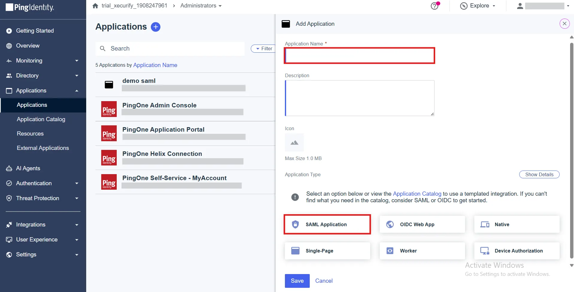
Task: Click PingOne Admin Console Ping logo
Action: tap(109, 109)
